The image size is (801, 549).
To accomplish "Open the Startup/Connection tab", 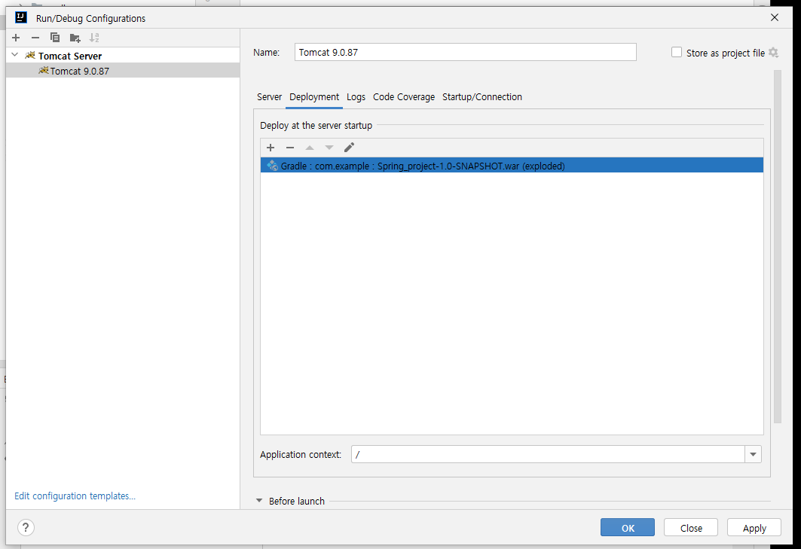I will 482,97.
